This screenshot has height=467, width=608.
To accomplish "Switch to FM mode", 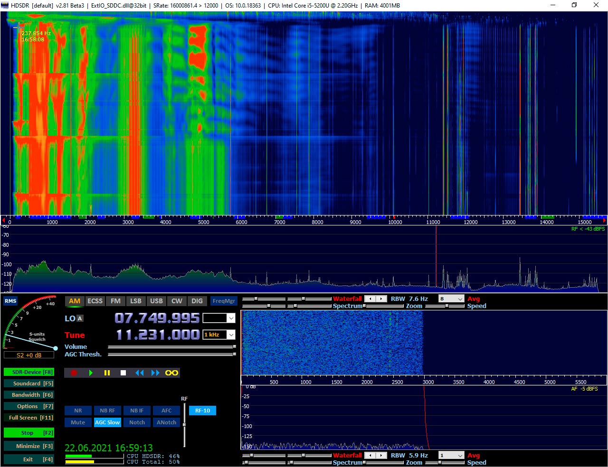I will [115, 301].
